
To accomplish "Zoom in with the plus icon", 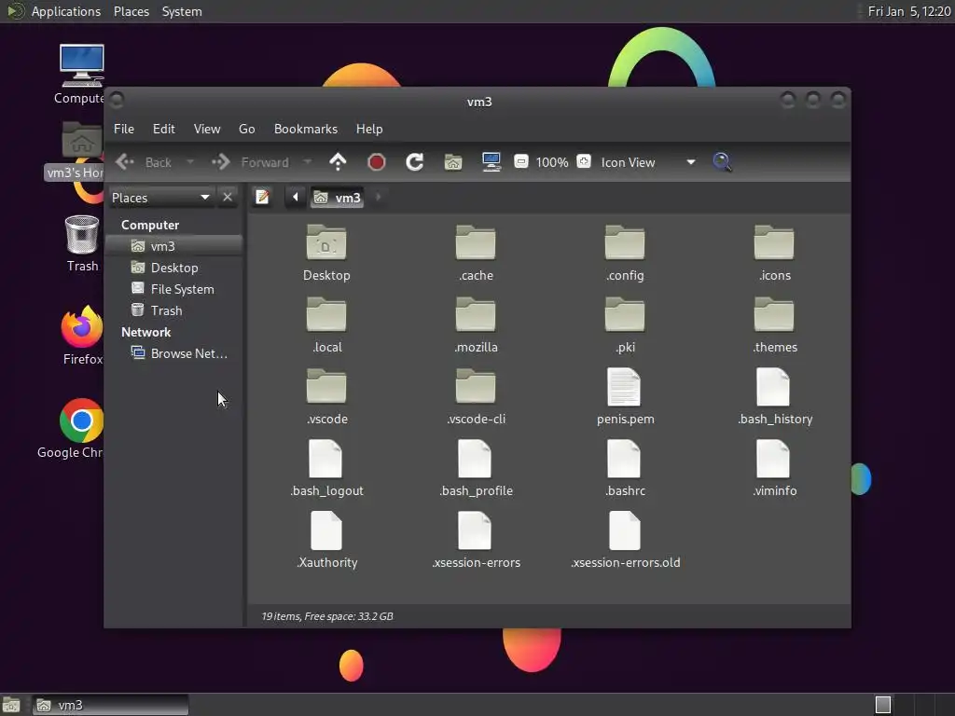I will [x=584, y=161].
